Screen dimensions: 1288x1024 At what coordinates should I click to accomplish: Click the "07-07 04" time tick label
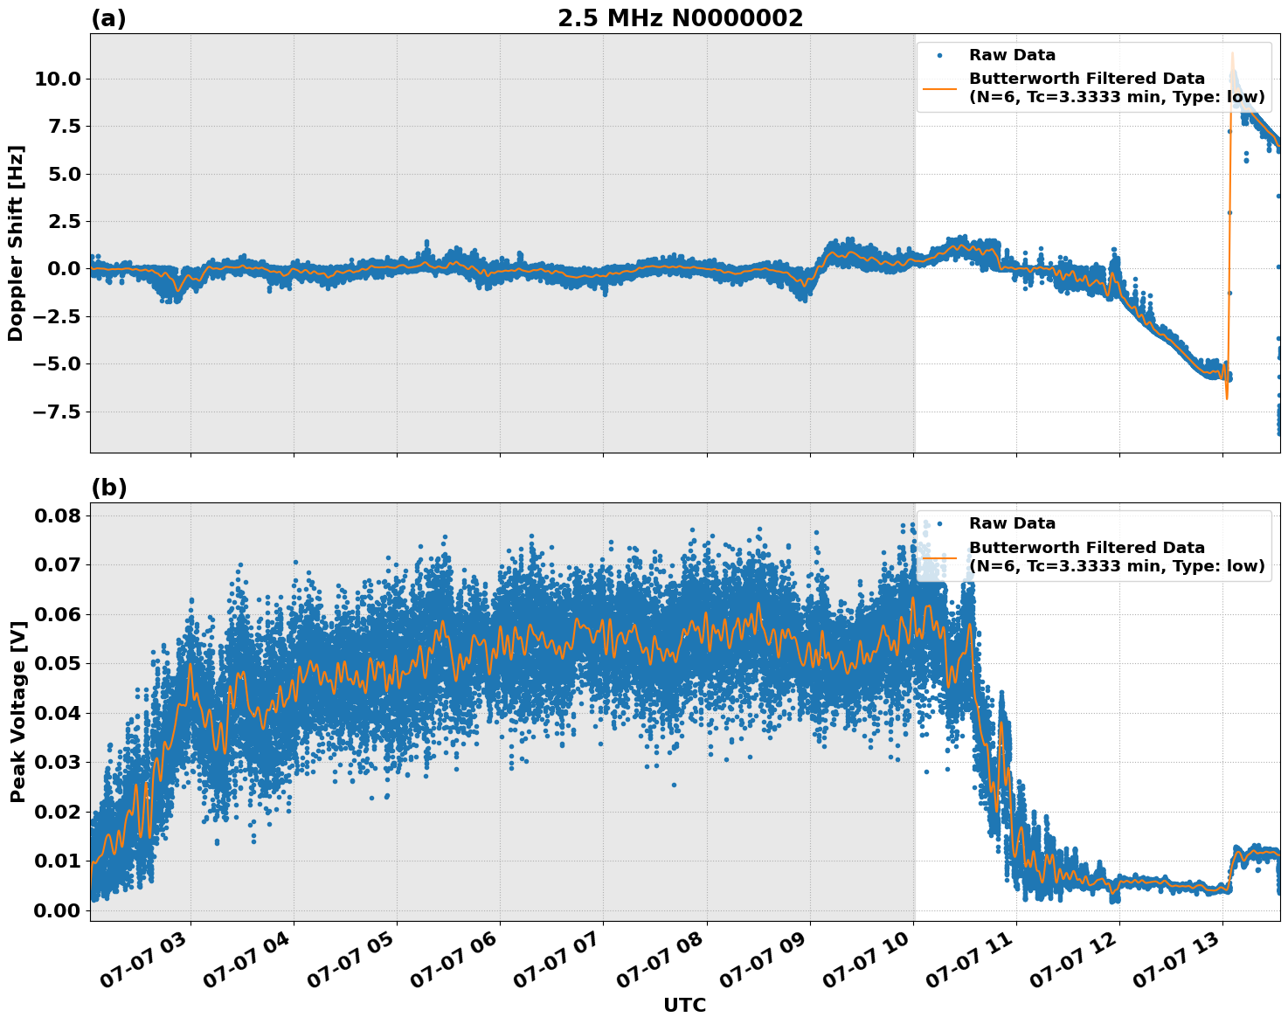pos(248,960)
